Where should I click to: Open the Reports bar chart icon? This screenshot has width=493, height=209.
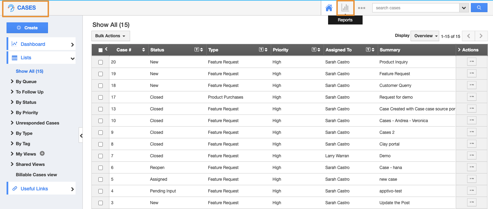pos(345,8)
